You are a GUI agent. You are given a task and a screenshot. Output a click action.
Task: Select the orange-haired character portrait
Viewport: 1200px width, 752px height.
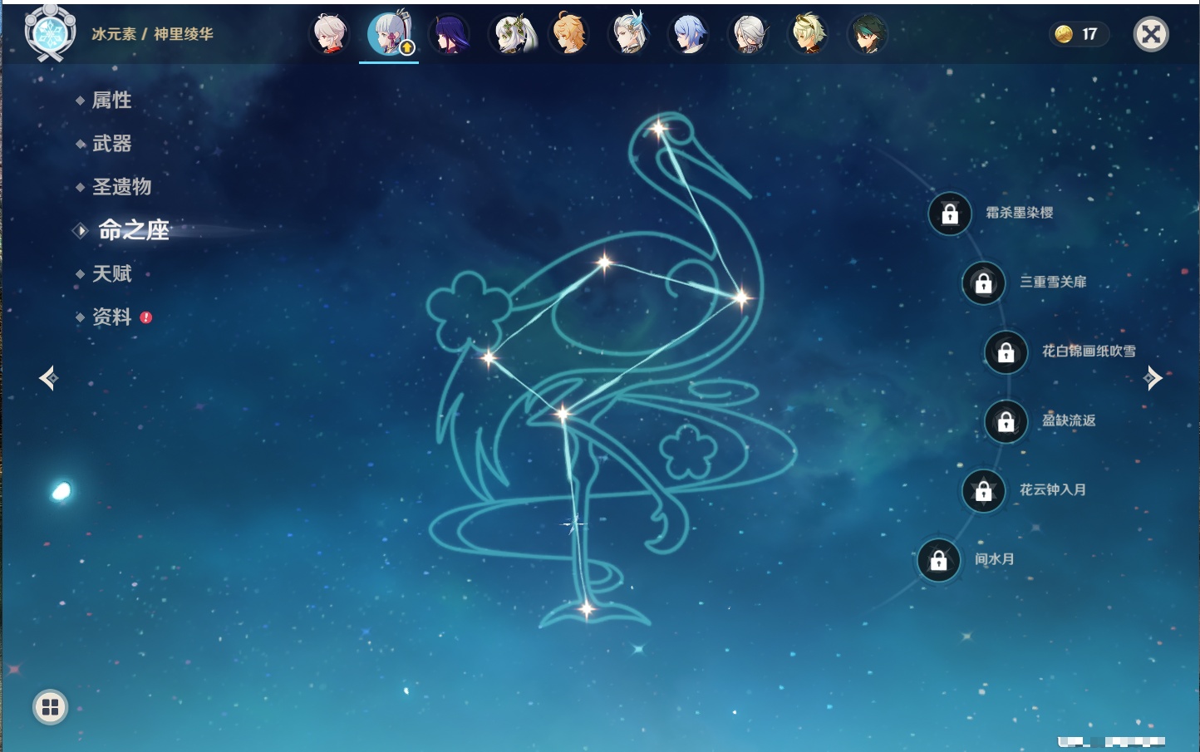pos(569,34)
